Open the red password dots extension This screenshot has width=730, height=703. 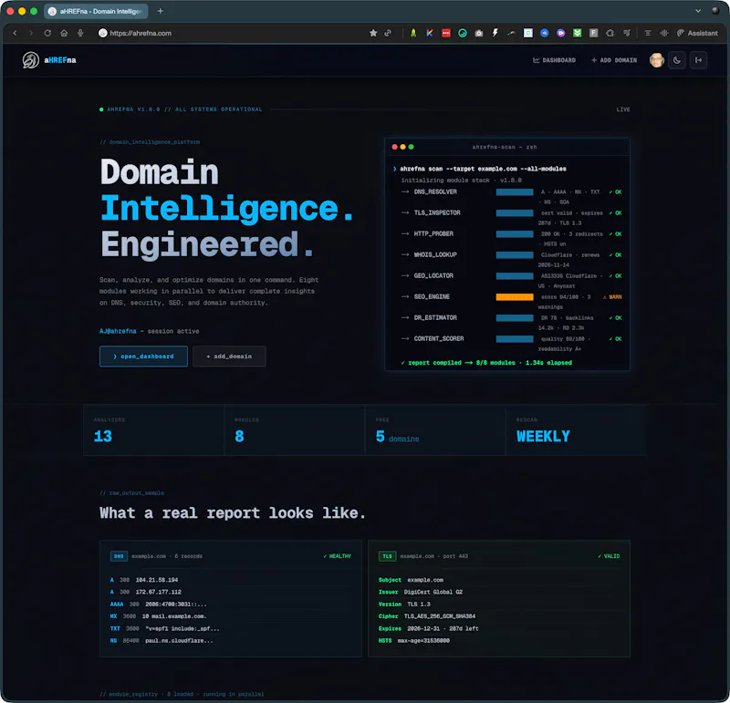pyautogui.click(x=446, y=33)
